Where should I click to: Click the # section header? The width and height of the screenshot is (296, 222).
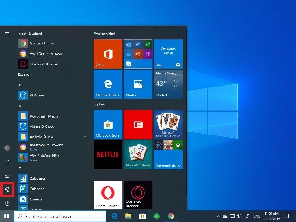coord(20,85)
